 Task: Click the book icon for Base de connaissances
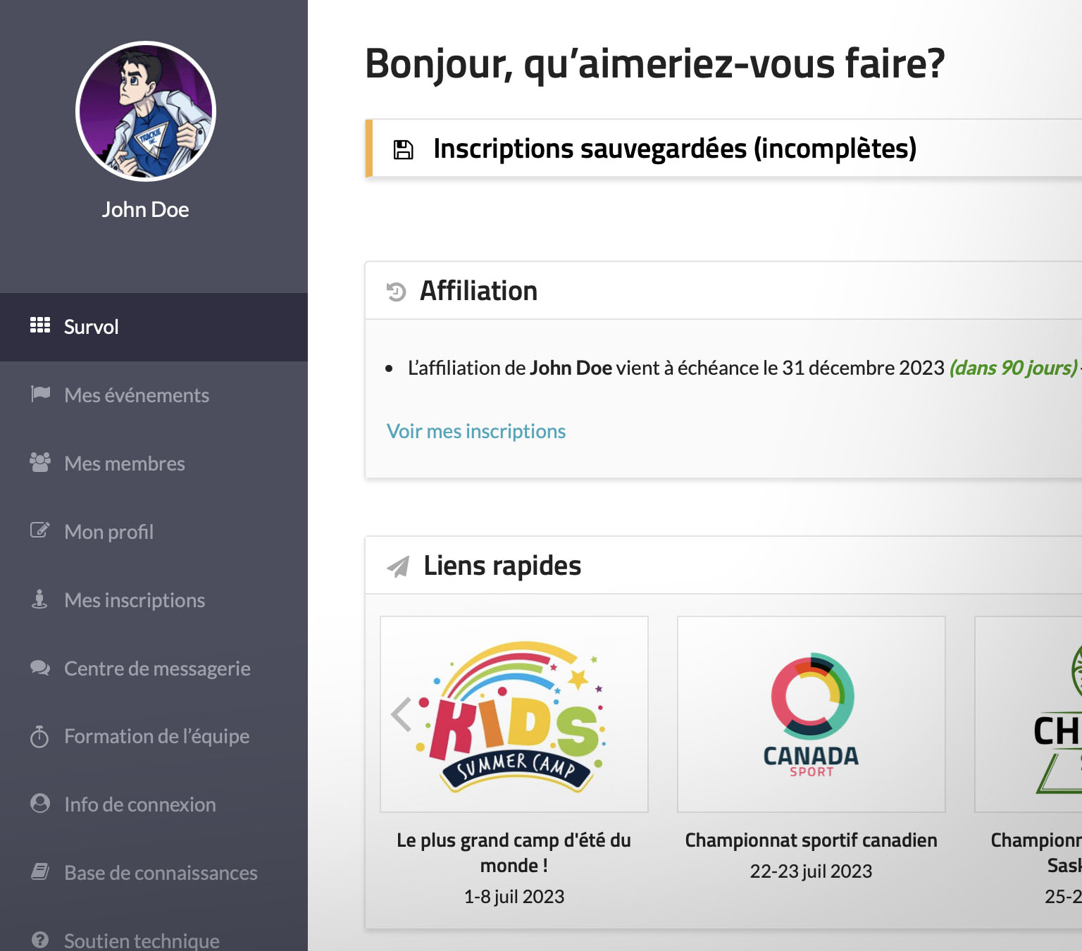click(x=40, y=872)
